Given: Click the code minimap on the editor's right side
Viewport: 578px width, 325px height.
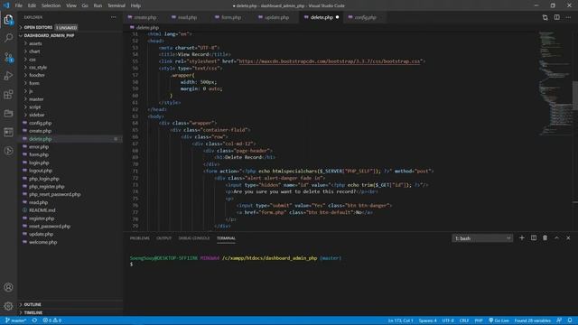Looking at the screenshot, I should 555,83.
